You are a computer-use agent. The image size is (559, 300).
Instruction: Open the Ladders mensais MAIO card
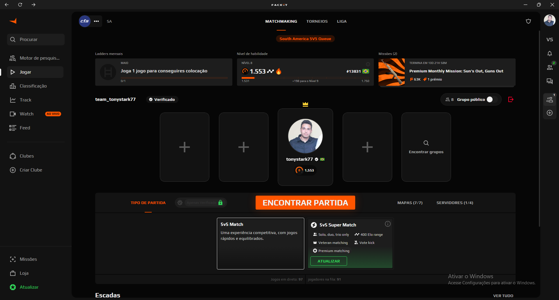coord(164,72)
